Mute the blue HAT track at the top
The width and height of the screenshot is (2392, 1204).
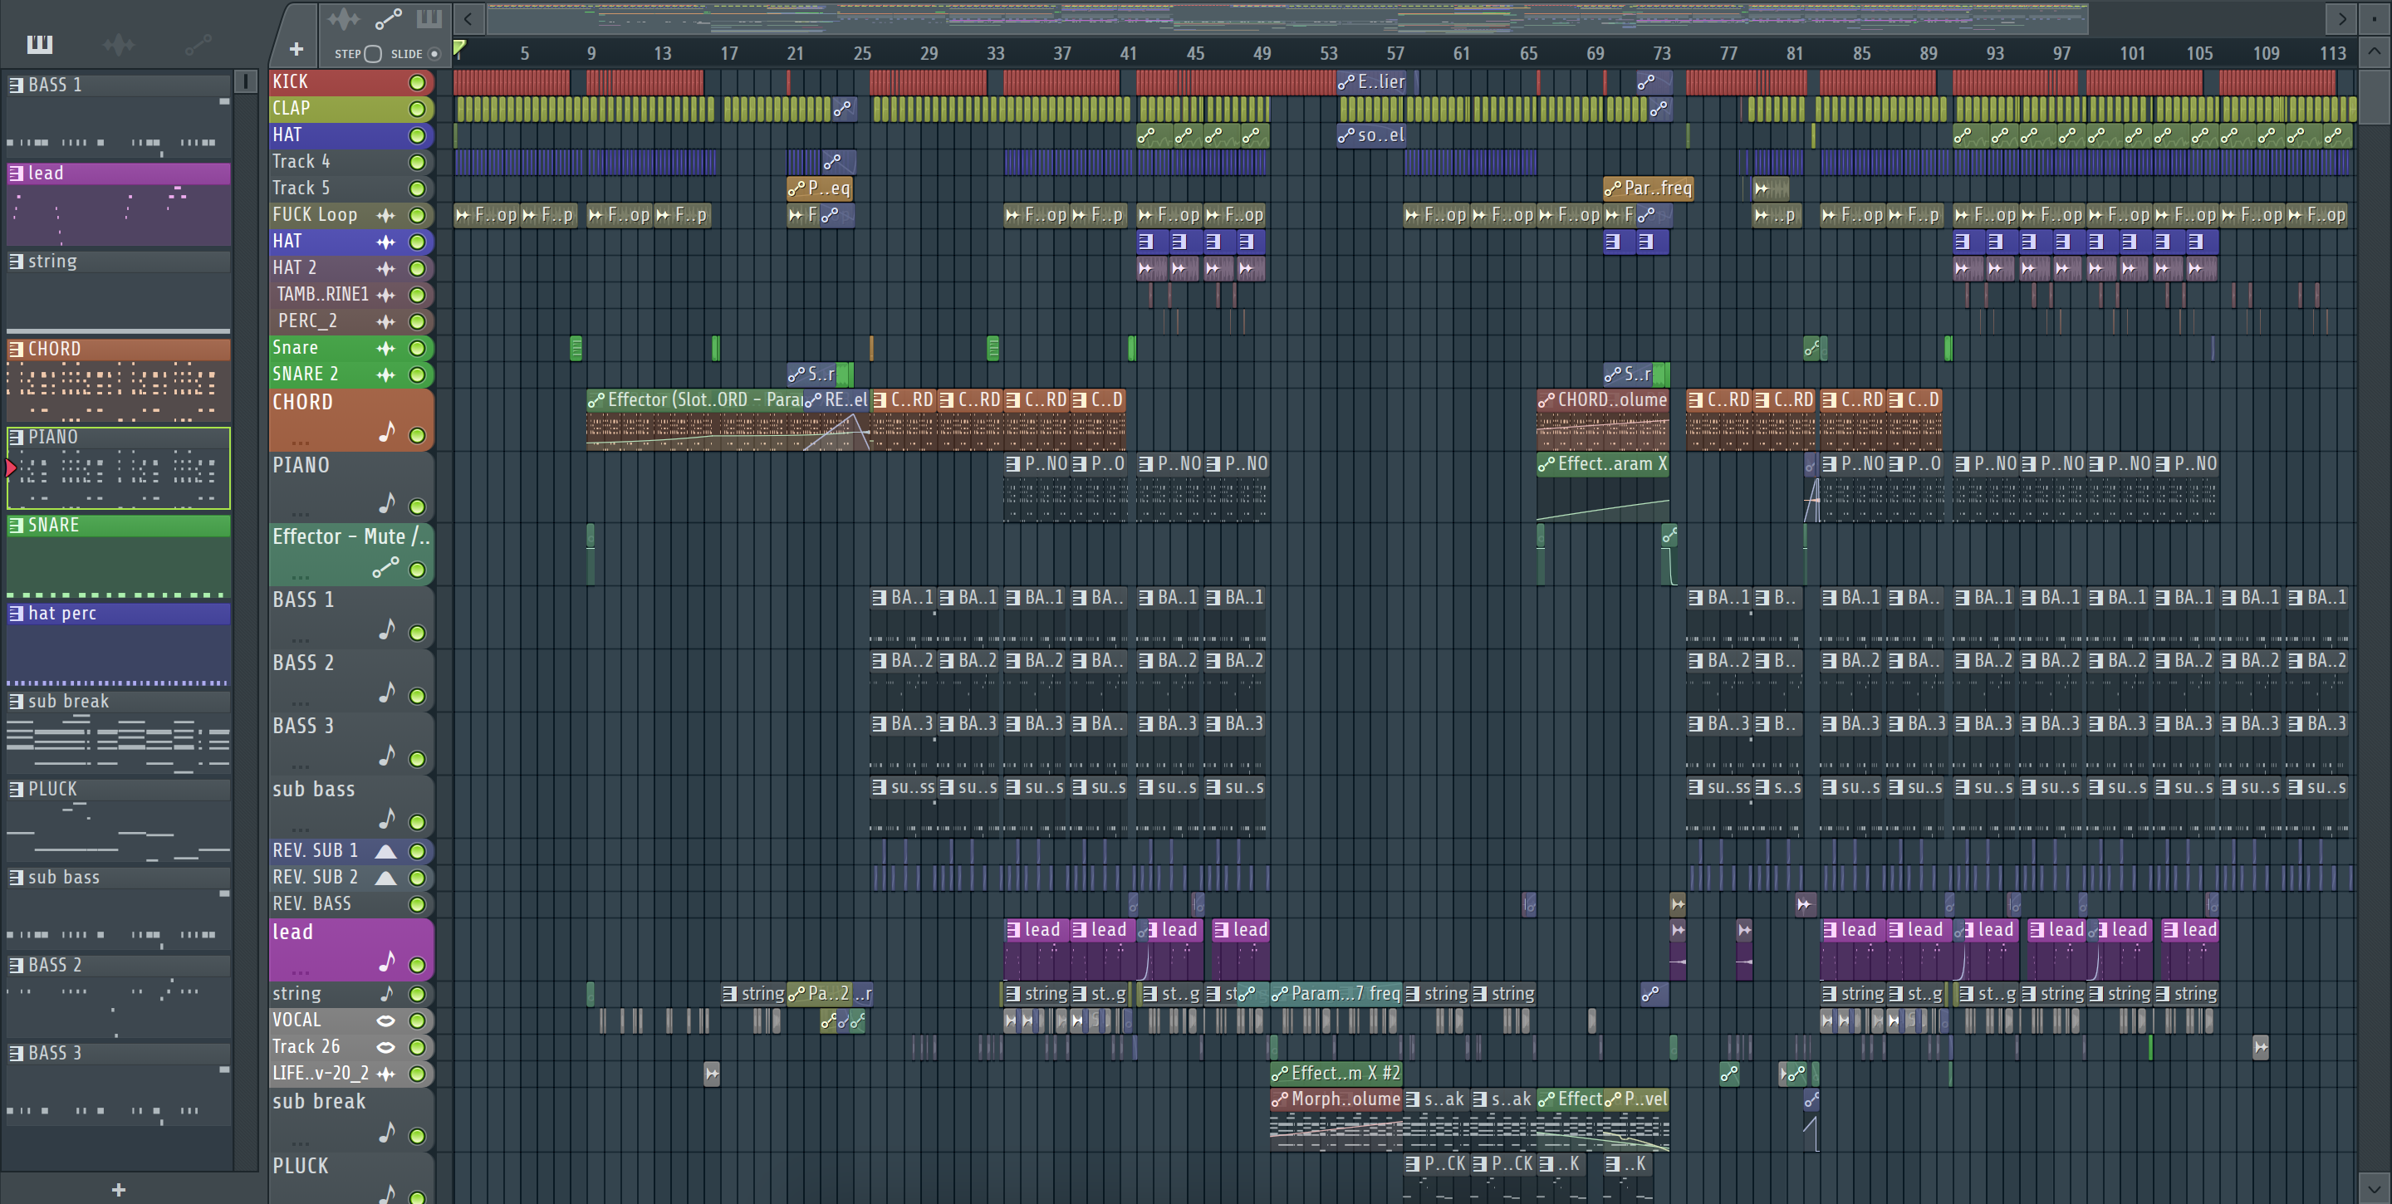coord(417,135)
